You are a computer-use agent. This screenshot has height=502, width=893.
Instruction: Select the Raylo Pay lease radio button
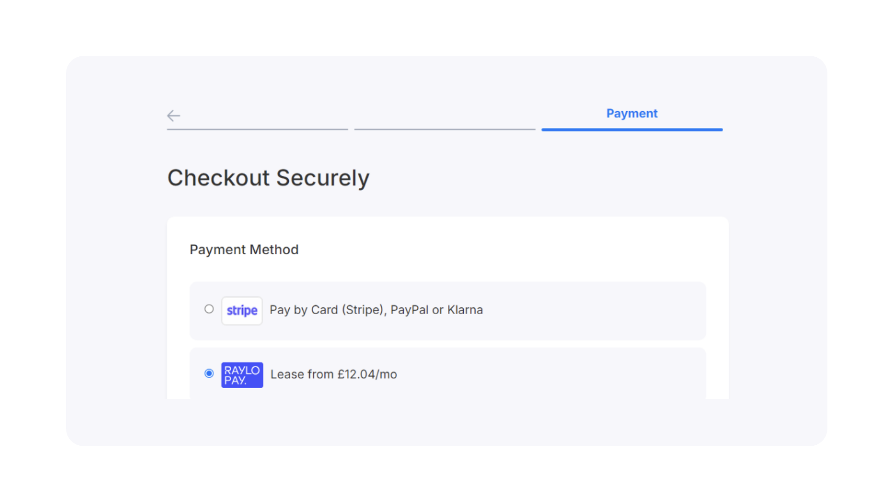click(x=209, y=373)
